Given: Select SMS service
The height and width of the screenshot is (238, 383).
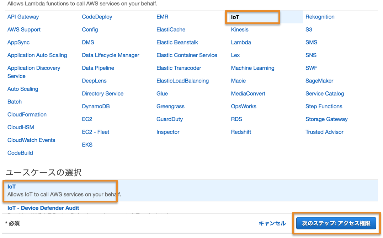Looking at the screenshot, I should pyautogui.click(x=311, y=43).
